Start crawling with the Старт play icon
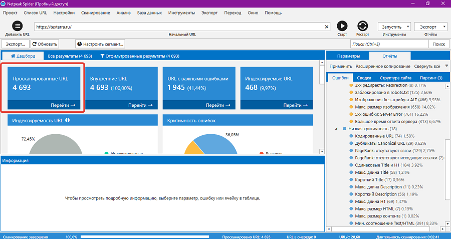451x239 pixels. 342,26
